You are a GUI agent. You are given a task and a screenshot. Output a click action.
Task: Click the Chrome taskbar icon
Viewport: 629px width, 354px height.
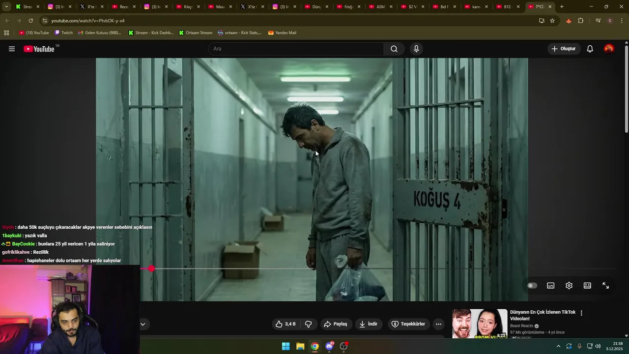coord(315,346)
